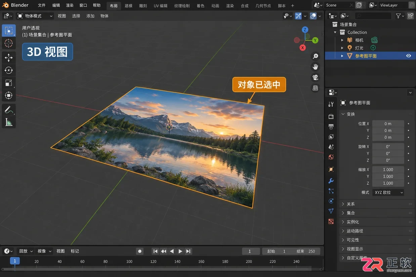Open the 编辑 menu
The image size is (416, 277).
point(56,5)
